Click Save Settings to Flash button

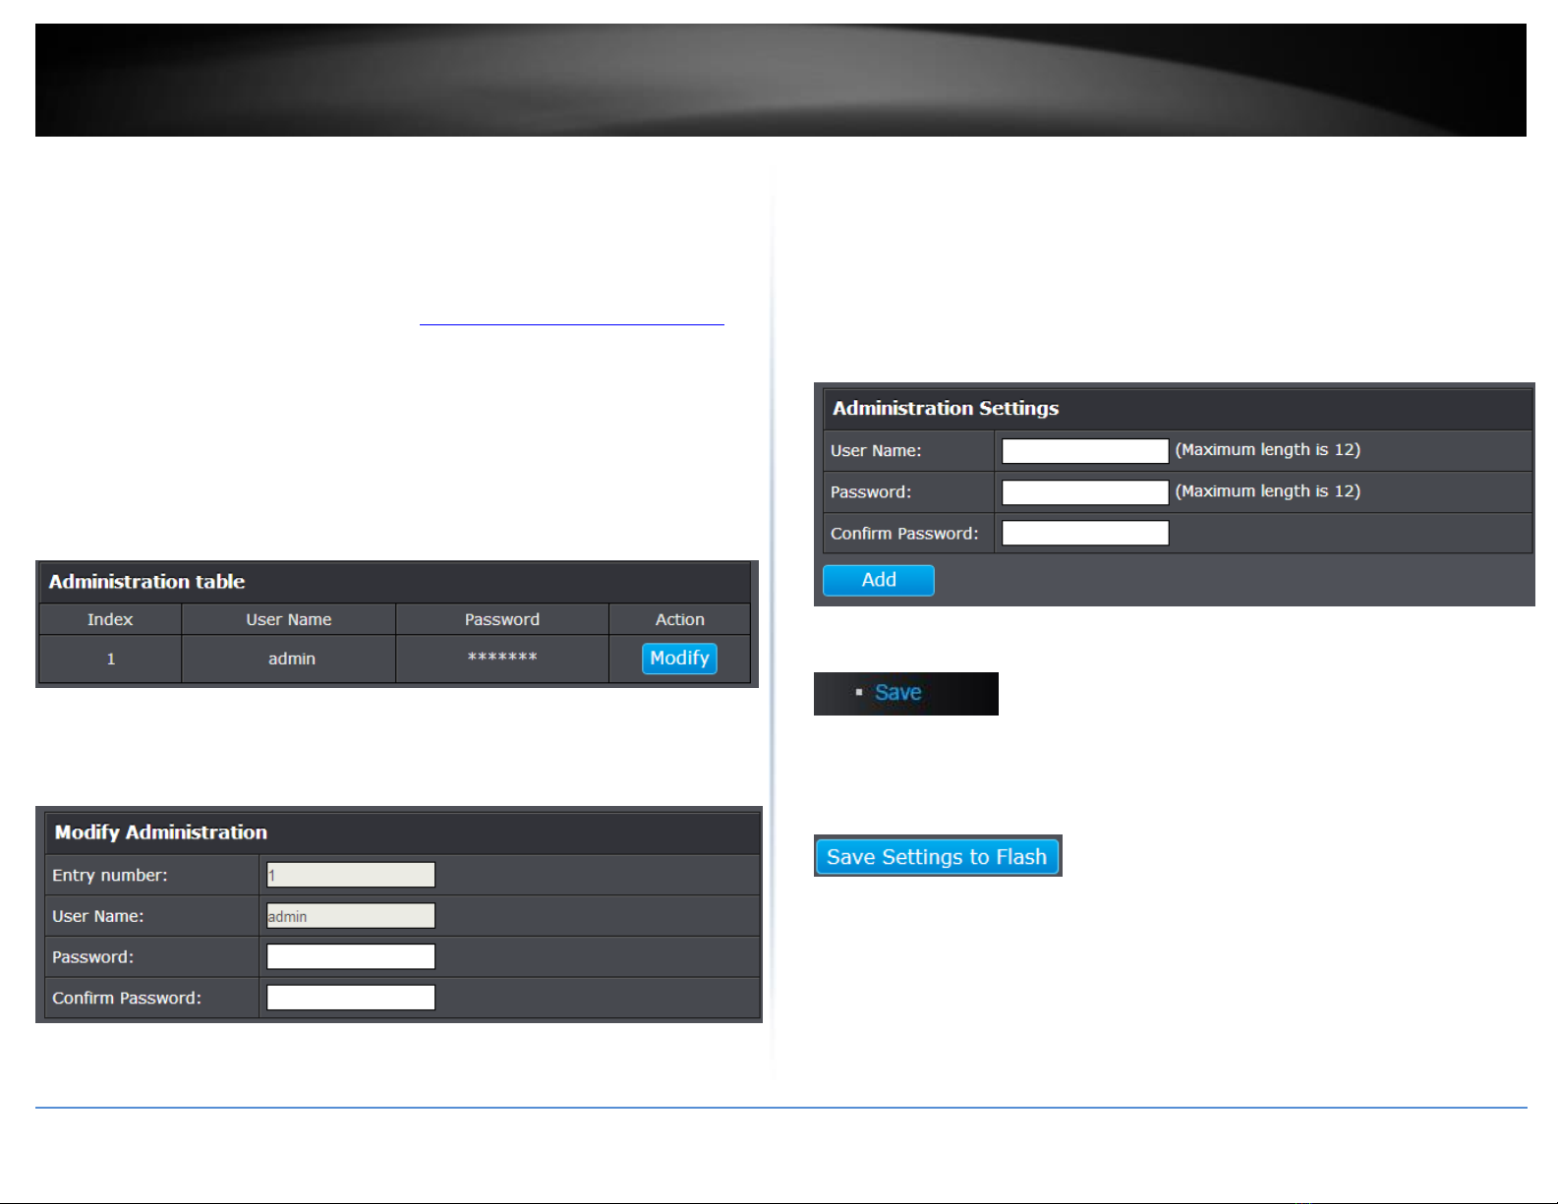(938, 856)
